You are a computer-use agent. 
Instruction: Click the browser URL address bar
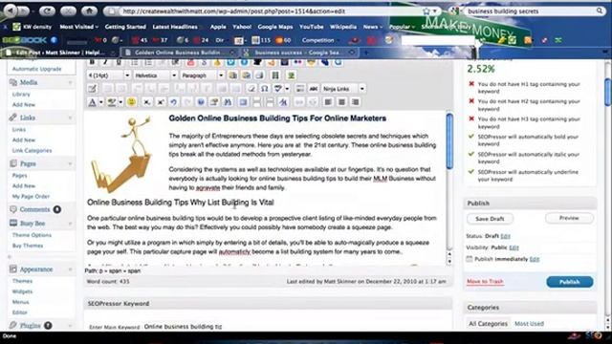[x=272, y=11]
